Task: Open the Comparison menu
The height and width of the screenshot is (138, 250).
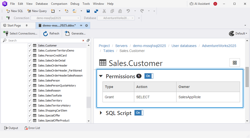Action: coord(59,4)
